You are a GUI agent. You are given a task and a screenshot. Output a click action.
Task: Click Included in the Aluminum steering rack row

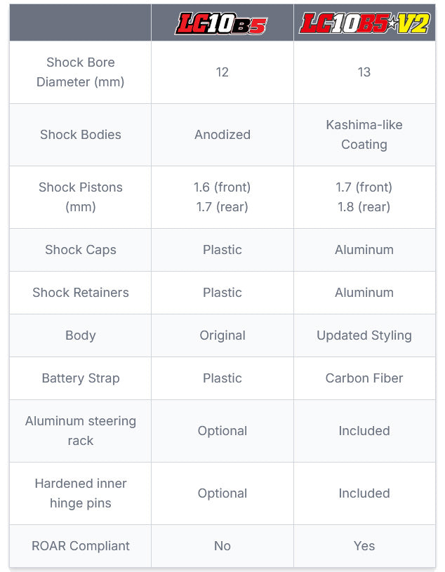[364, 431]
